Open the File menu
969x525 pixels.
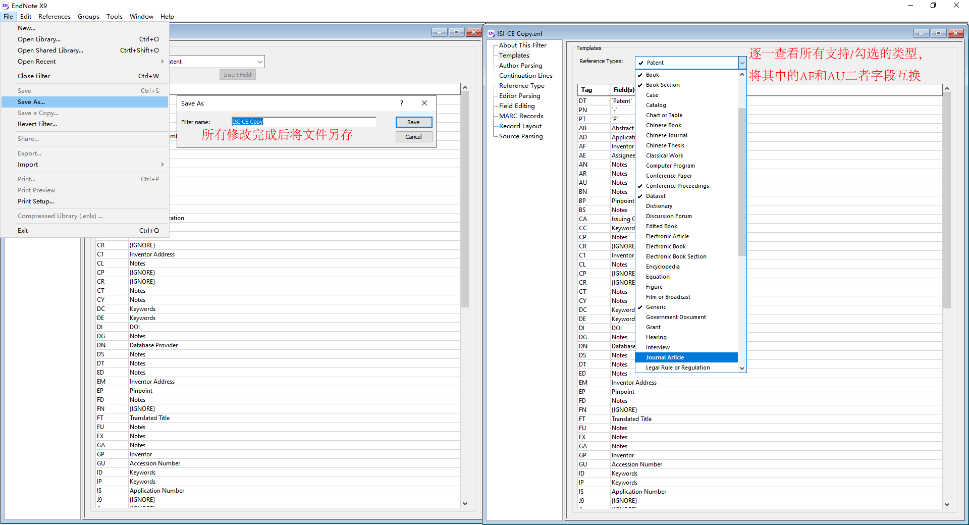tap(9, 16)
